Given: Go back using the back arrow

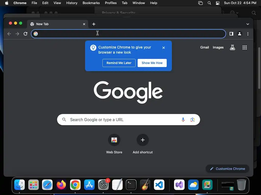Looking at the screenshot, I should tap(9, 34).
